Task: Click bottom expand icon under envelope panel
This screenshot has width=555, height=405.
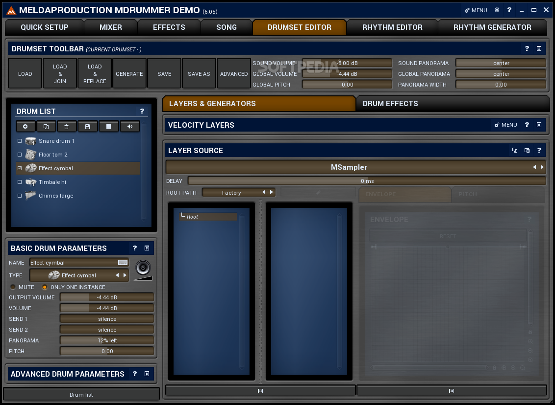Action: [451, 391]
